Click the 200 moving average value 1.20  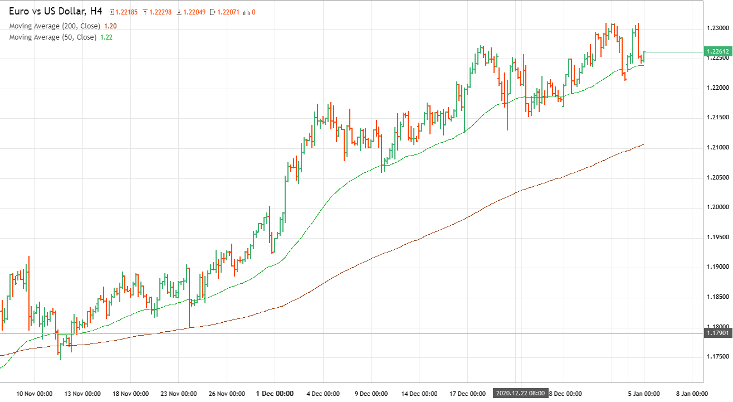tap(110, 26)
